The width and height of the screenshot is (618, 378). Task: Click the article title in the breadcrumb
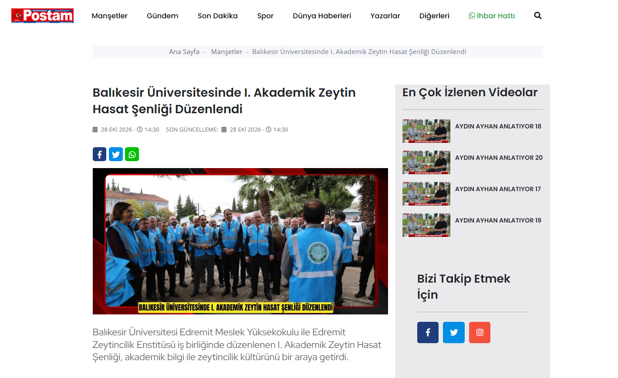359,51
